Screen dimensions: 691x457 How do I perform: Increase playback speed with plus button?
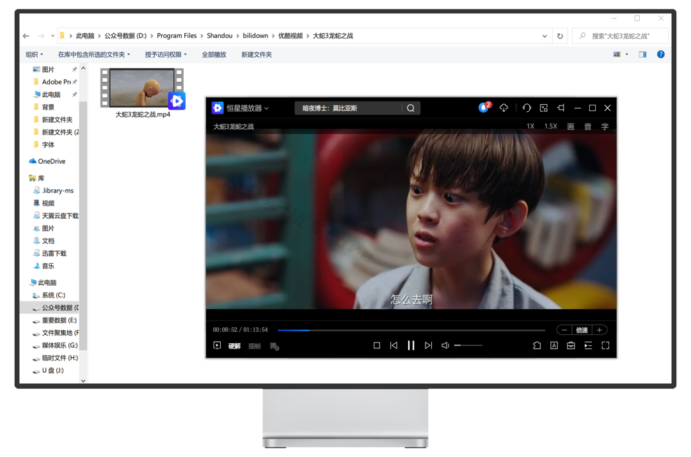(x=600, y=330)
